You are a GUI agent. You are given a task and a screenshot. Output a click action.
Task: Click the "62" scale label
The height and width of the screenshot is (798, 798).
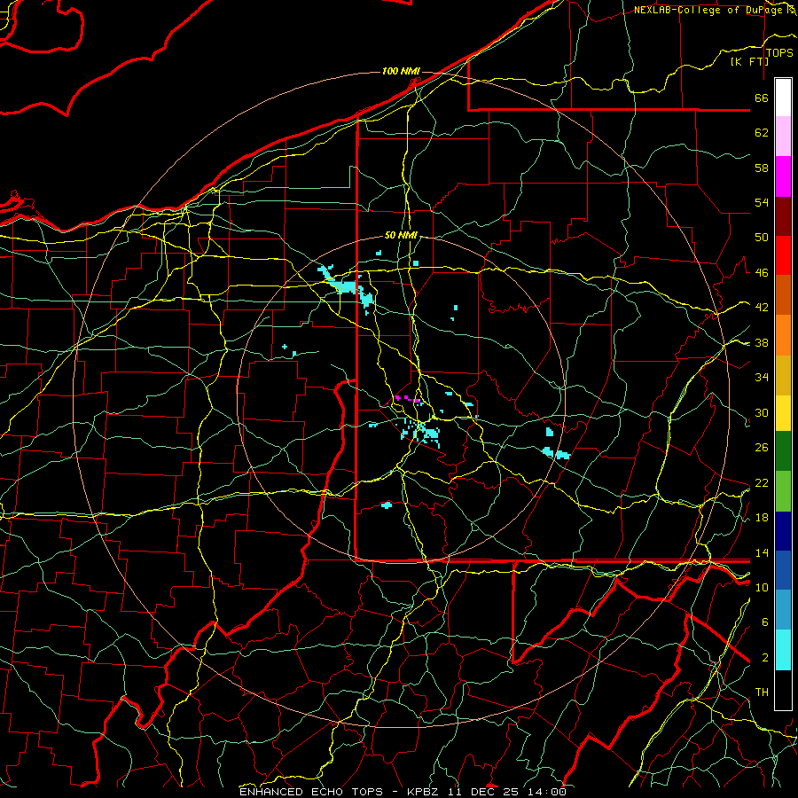coord(762,133)
